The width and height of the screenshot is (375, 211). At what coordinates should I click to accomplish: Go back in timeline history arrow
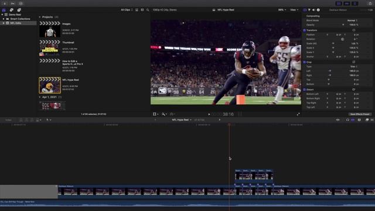[155, 120]
